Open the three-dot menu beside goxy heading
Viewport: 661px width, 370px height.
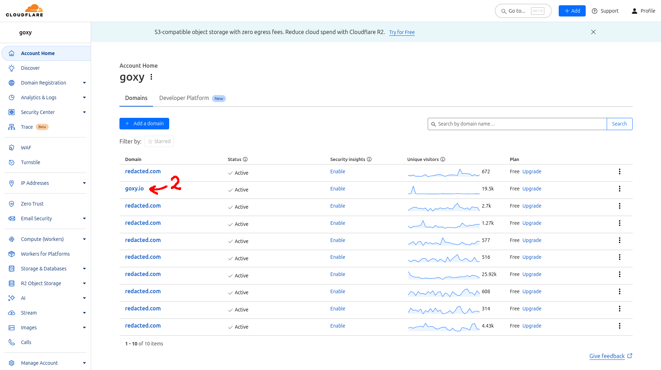point(151,77)
